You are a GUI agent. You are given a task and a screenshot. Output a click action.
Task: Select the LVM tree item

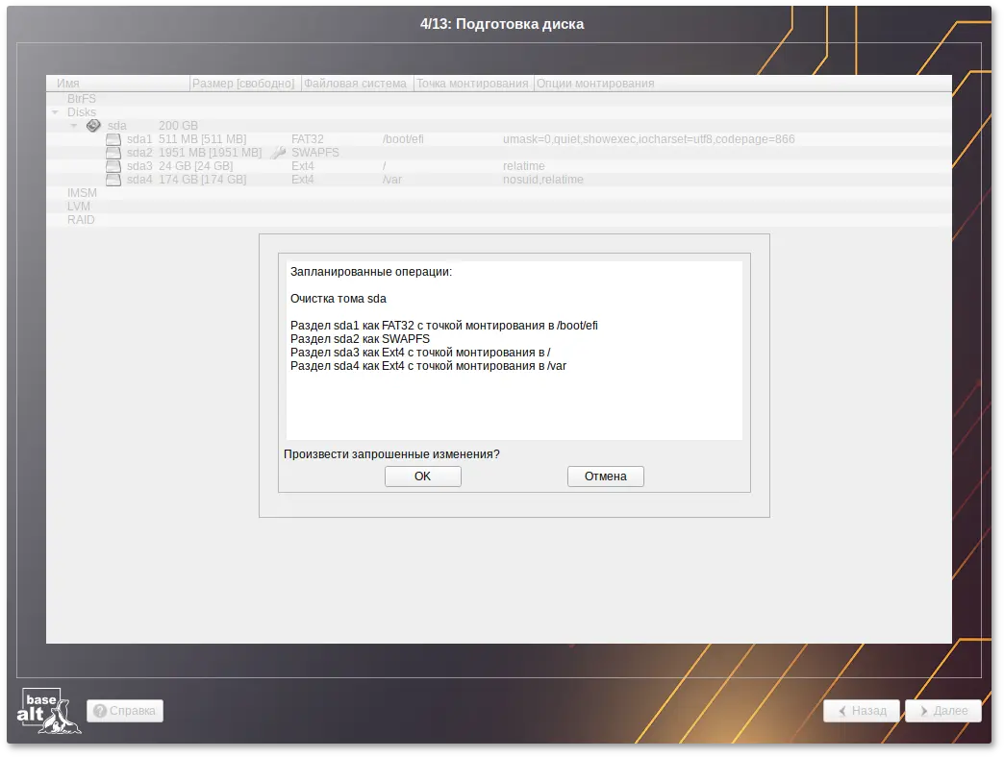[79, 207]
